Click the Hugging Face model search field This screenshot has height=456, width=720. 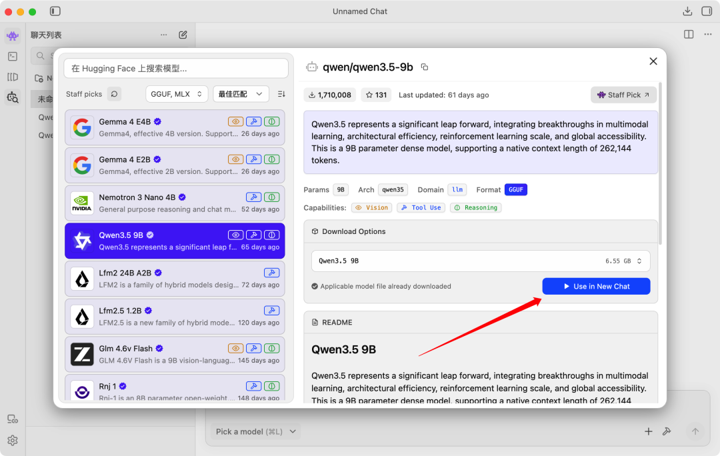[176, 69]
